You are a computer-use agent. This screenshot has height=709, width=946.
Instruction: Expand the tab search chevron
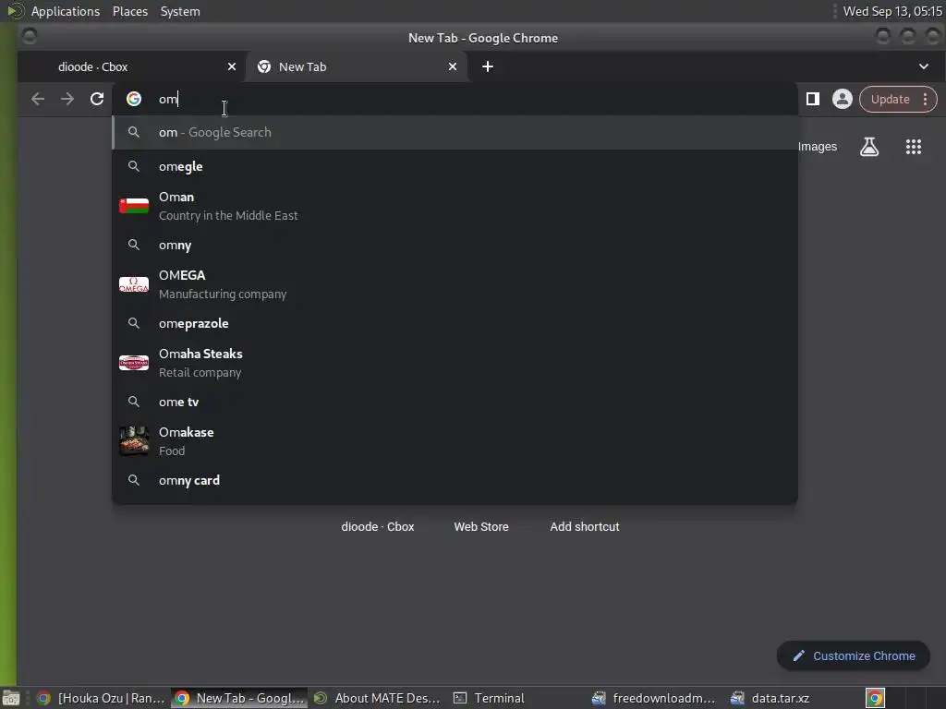[x=924, y=66]
